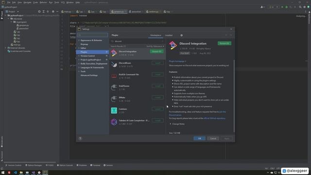
Task: Click the Select Opened File target icon
Action: [x=39, y=12]
